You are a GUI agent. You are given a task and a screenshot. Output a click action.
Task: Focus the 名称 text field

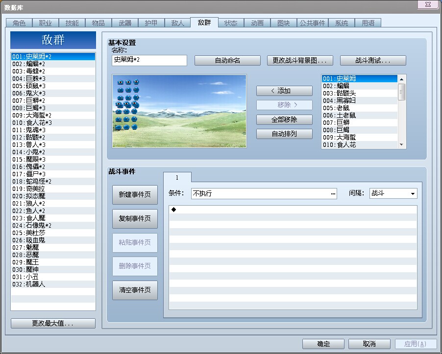tap(149, 60)
